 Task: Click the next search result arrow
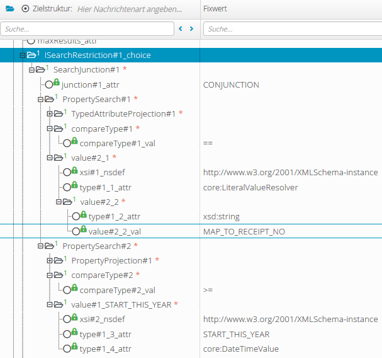(x=192, y=29)
